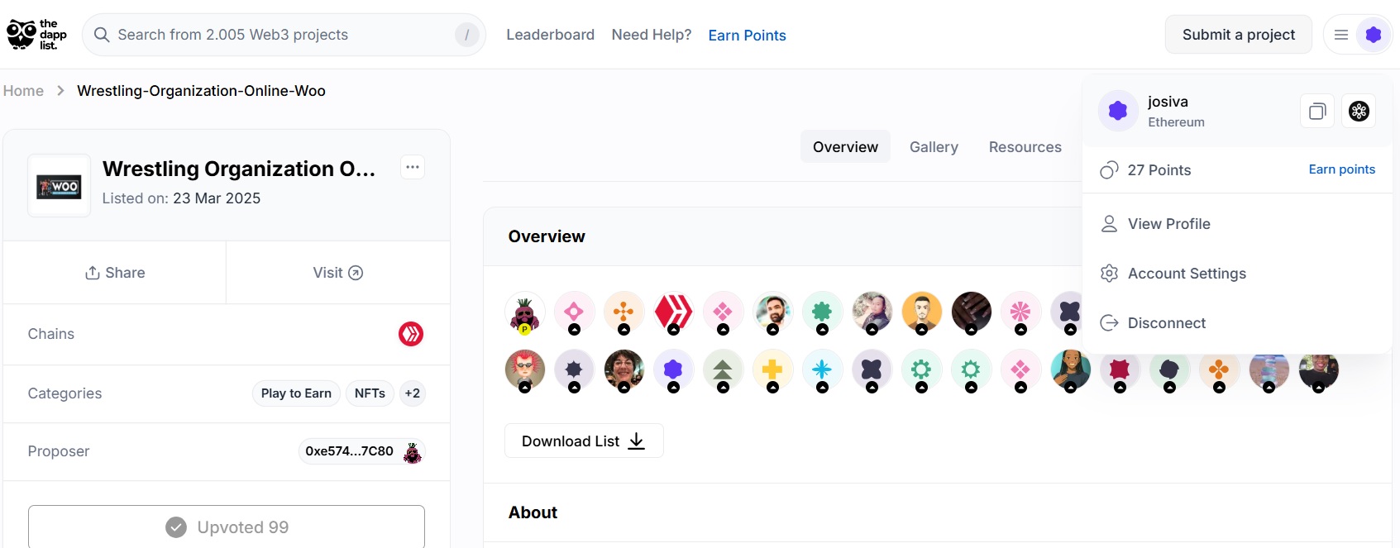Click the points coin icon beside 27 Points
The height and width of the screenshot is (548, 1400).
click(1109, 170)
